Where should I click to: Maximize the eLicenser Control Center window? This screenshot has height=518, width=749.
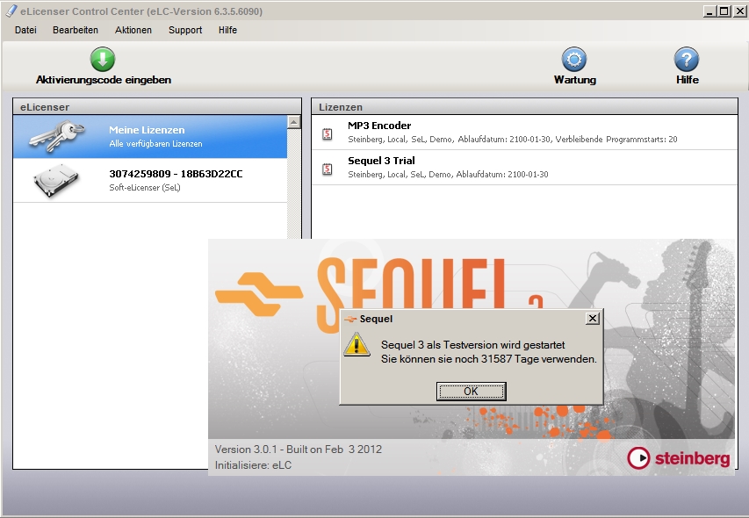(724, 11)
